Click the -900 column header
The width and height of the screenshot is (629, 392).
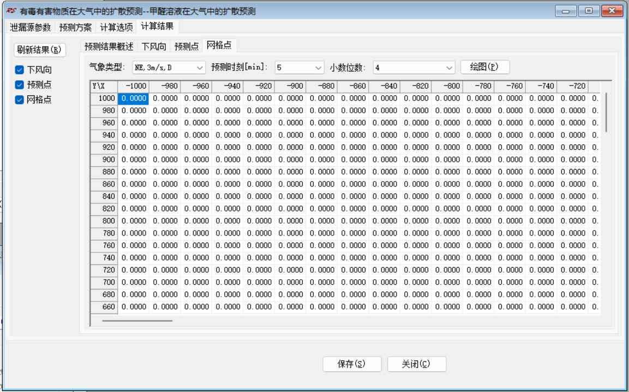[x=290, y=86]
